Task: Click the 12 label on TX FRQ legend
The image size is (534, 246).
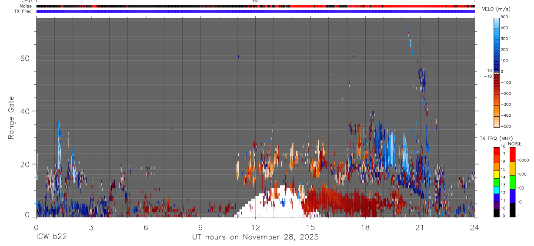Action: click(x=503, y=193)
